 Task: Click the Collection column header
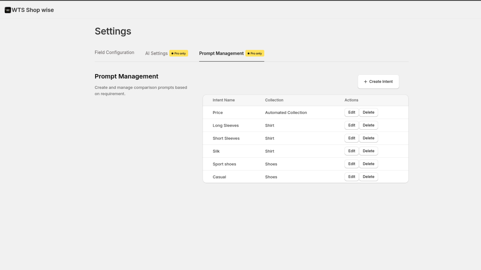(x=274, y=100)
